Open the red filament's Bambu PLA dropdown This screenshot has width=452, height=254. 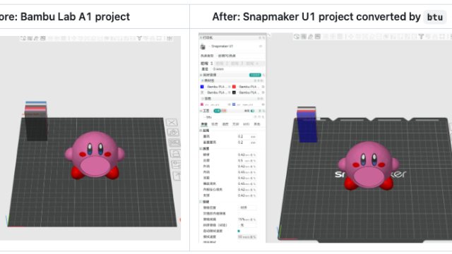(x=249, y=87)
